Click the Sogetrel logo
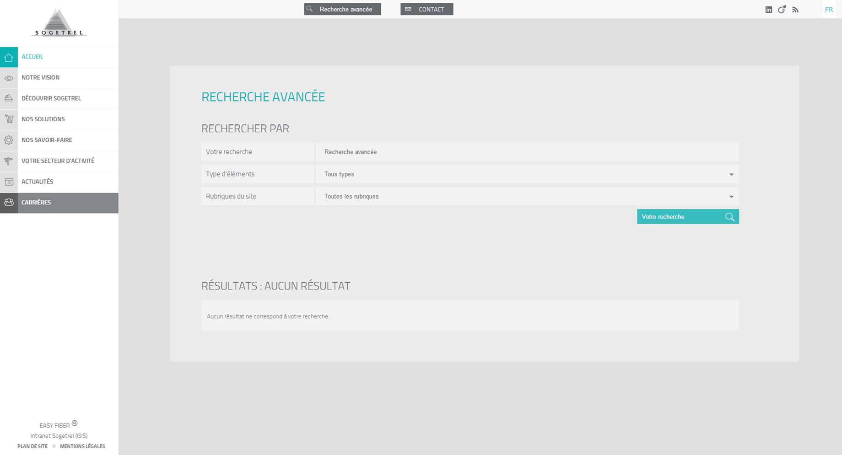Image resolution: width=842 pixels, height=455 pixels. point(59,23)
